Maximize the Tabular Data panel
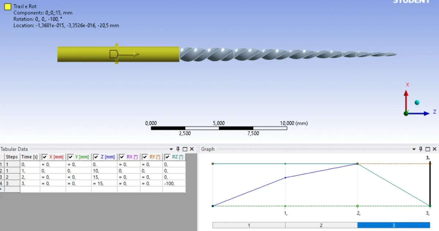 [x=185, y=149]
